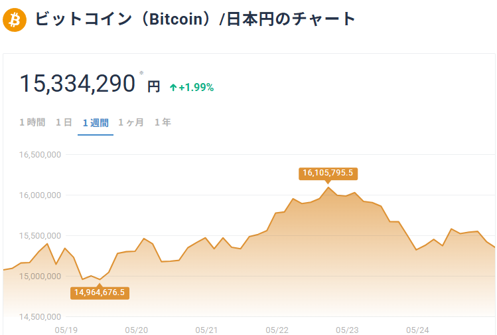
Task: Click the 05/19 date on the axis
Action: (66, 330)
